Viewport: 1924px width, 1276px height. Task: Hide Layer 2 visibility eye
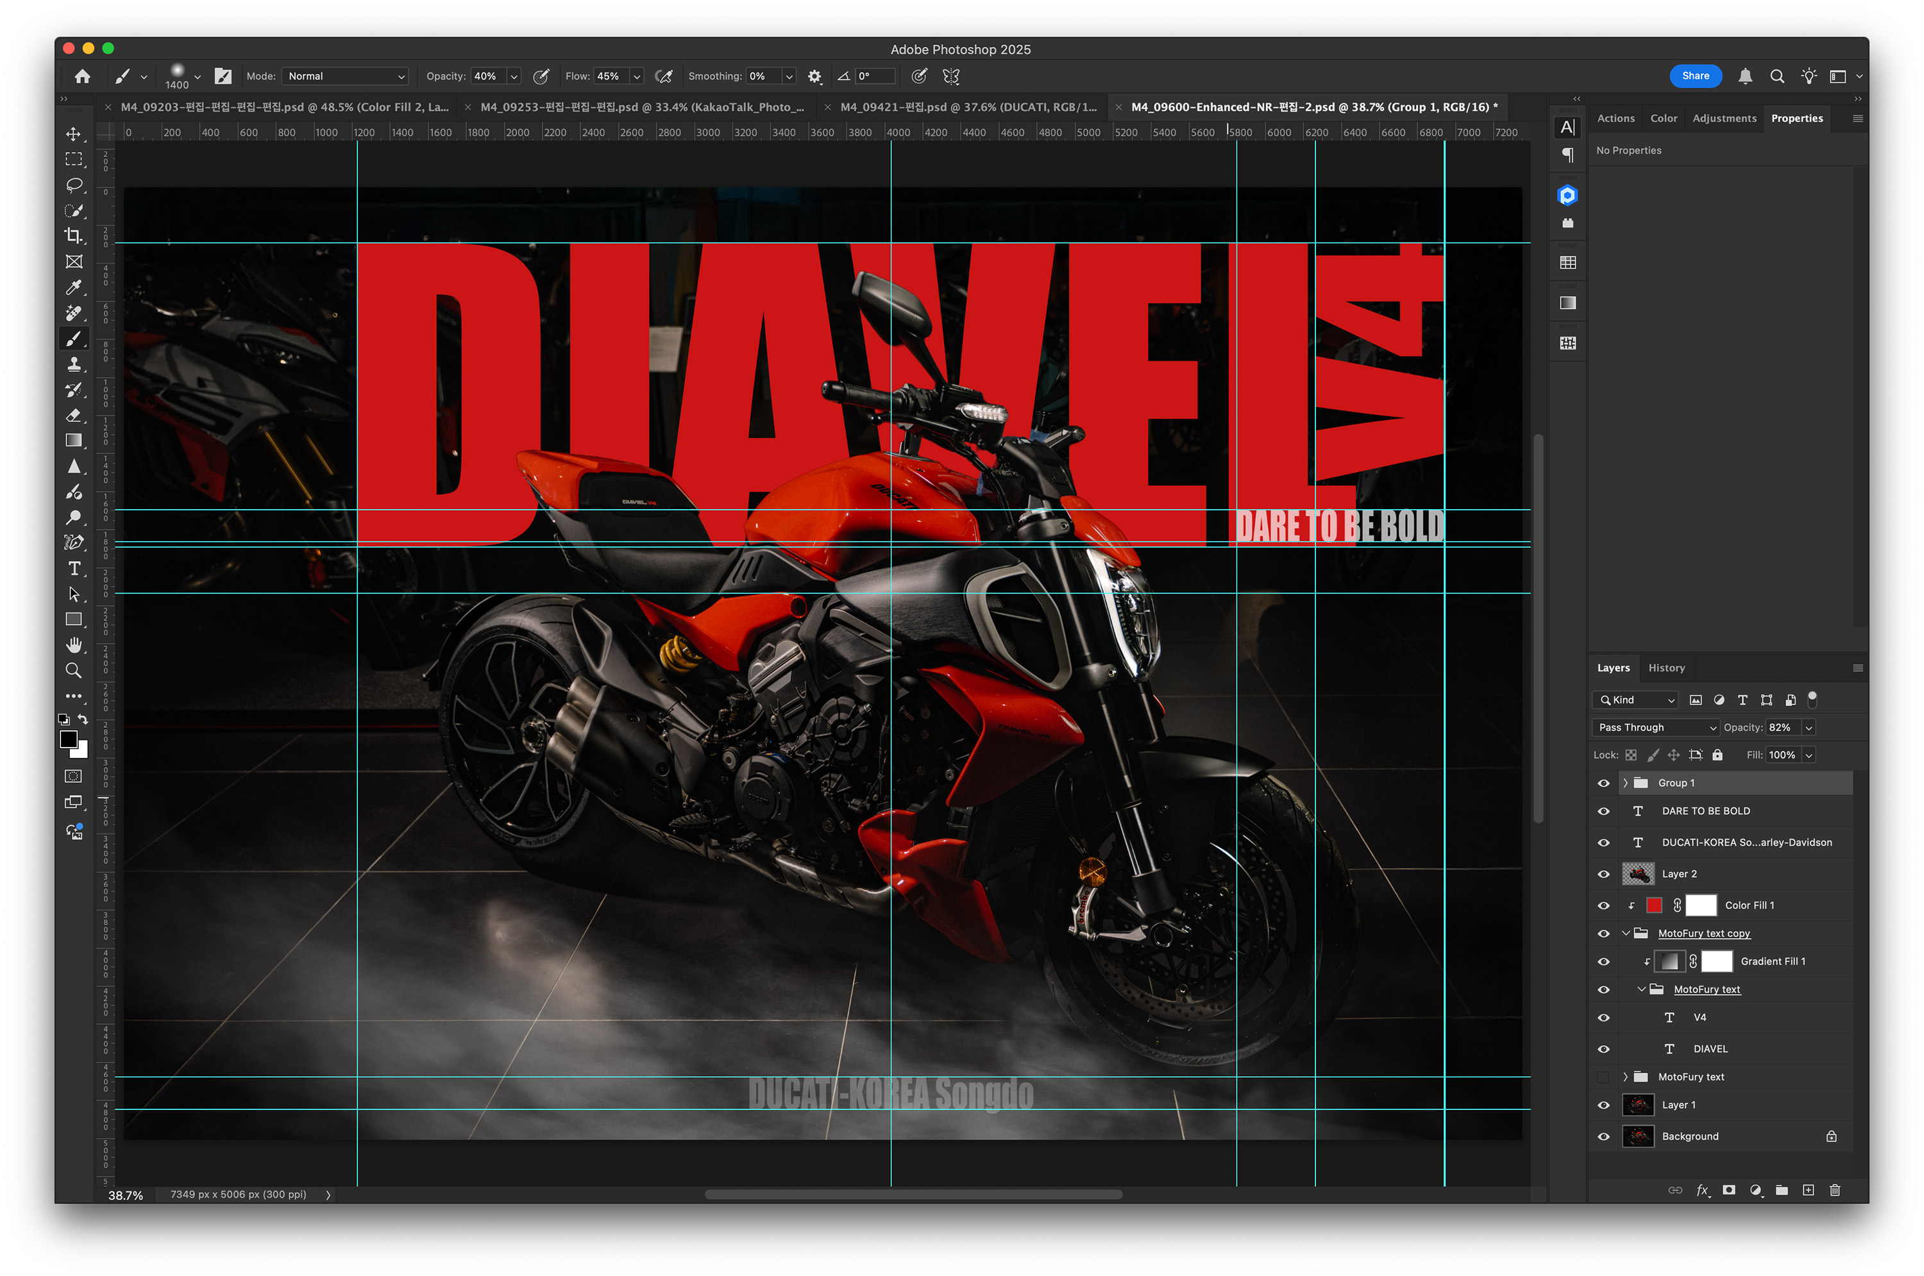(x=1604, y=874)
